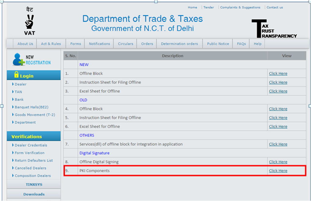Open the TINXSYS section
The image size is (311, 201).
34,184
